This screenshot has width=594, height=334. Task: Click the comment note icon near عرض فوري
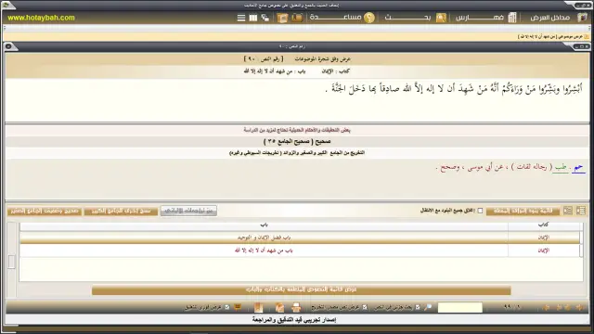tap(238, 307)
